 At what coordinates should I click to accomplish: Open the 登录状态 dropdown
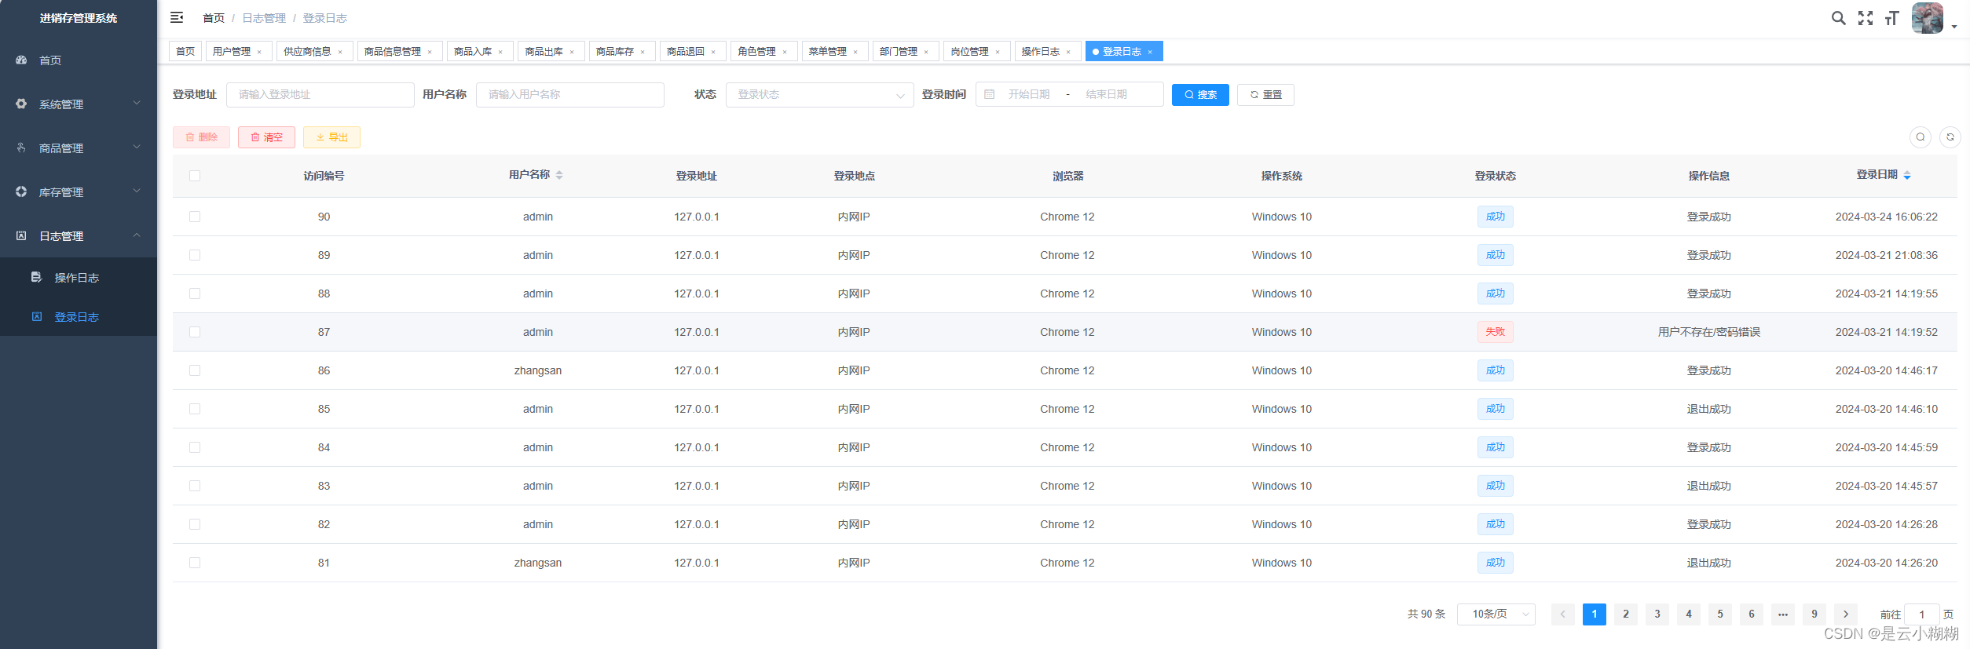(x=819, y=95)
